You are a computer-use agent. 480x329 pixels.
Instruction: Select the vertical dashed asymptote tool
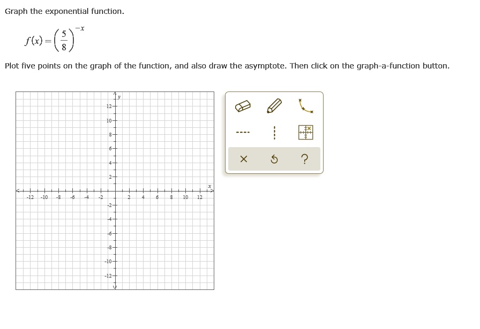274,132
